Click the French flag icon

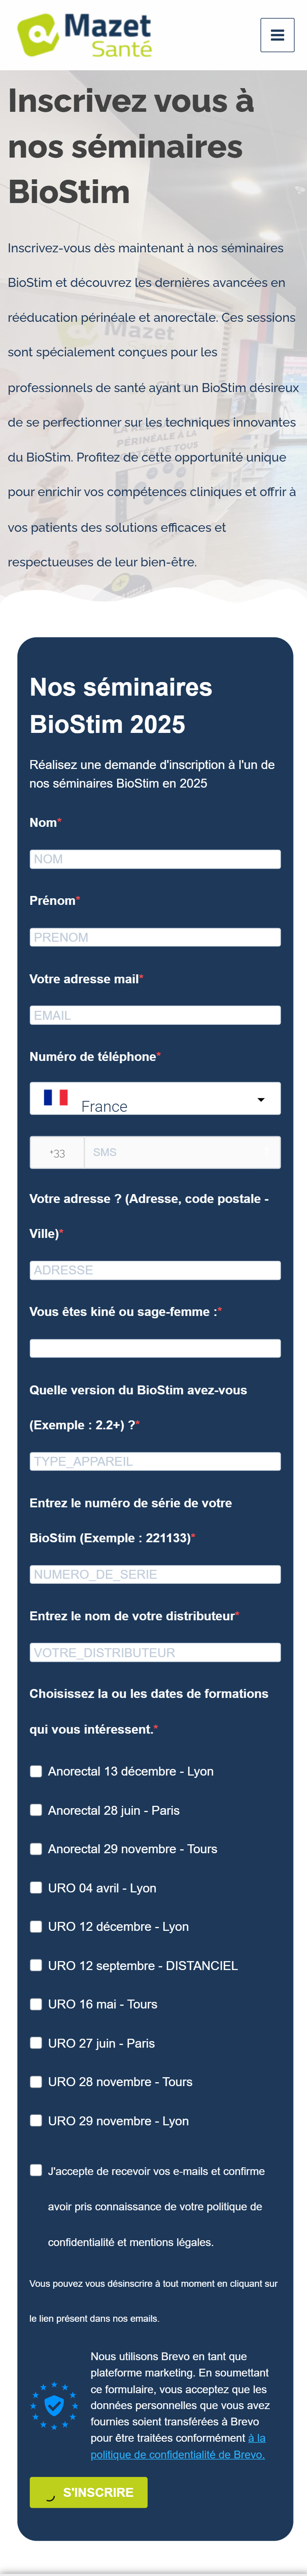coord(56,1097)
